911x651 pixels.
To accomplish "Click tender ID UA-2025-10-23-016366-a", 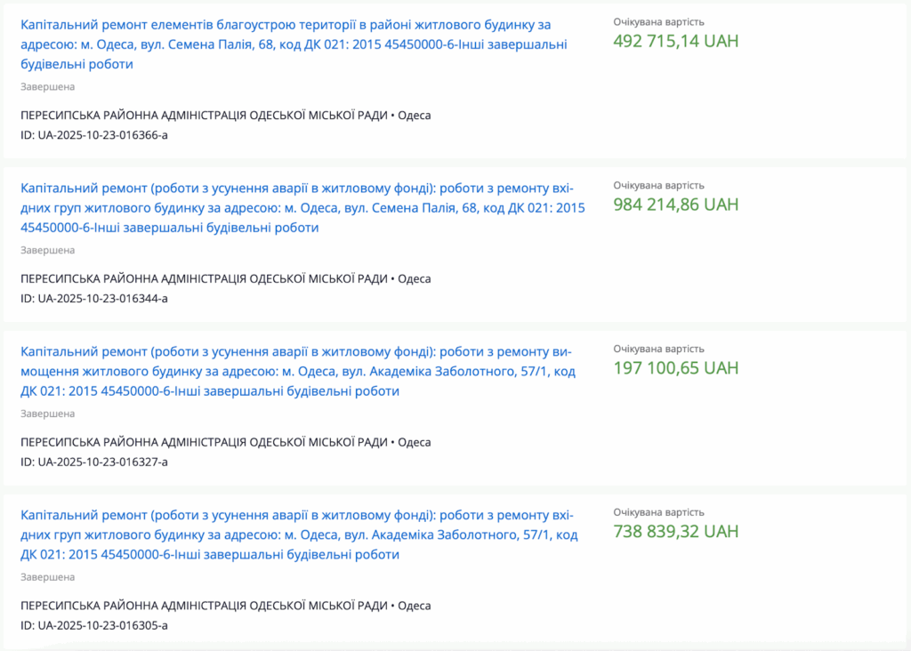I will click(x=93, y=134).
